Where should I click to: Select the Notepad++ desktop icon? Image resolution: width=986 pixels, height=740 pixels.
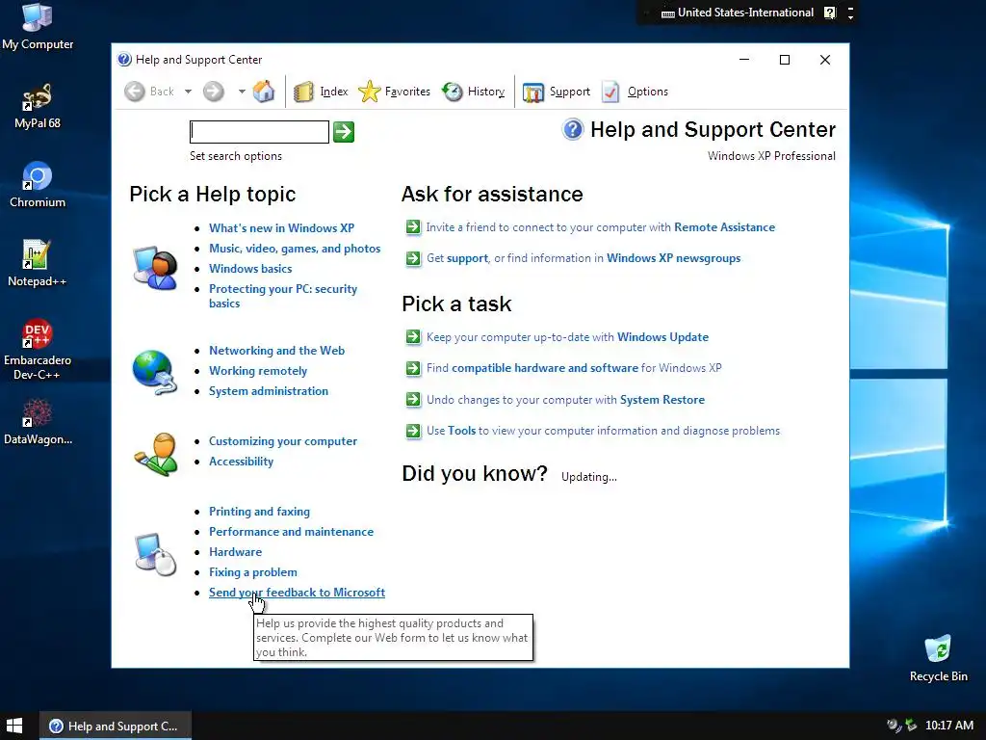(38, 264)
